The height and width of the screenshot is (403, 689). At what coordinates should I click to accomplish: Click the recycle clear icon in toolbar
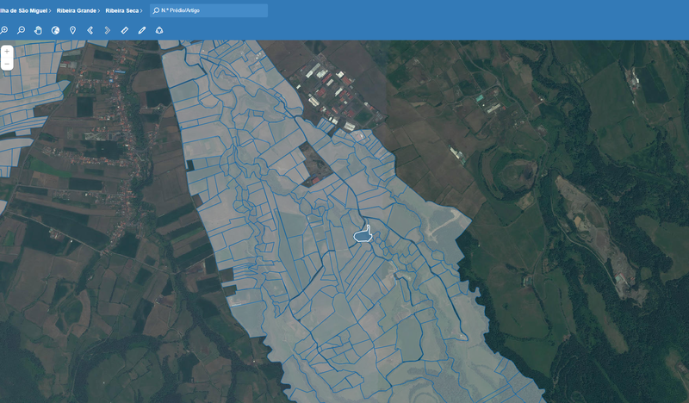[x=159, y=30]
